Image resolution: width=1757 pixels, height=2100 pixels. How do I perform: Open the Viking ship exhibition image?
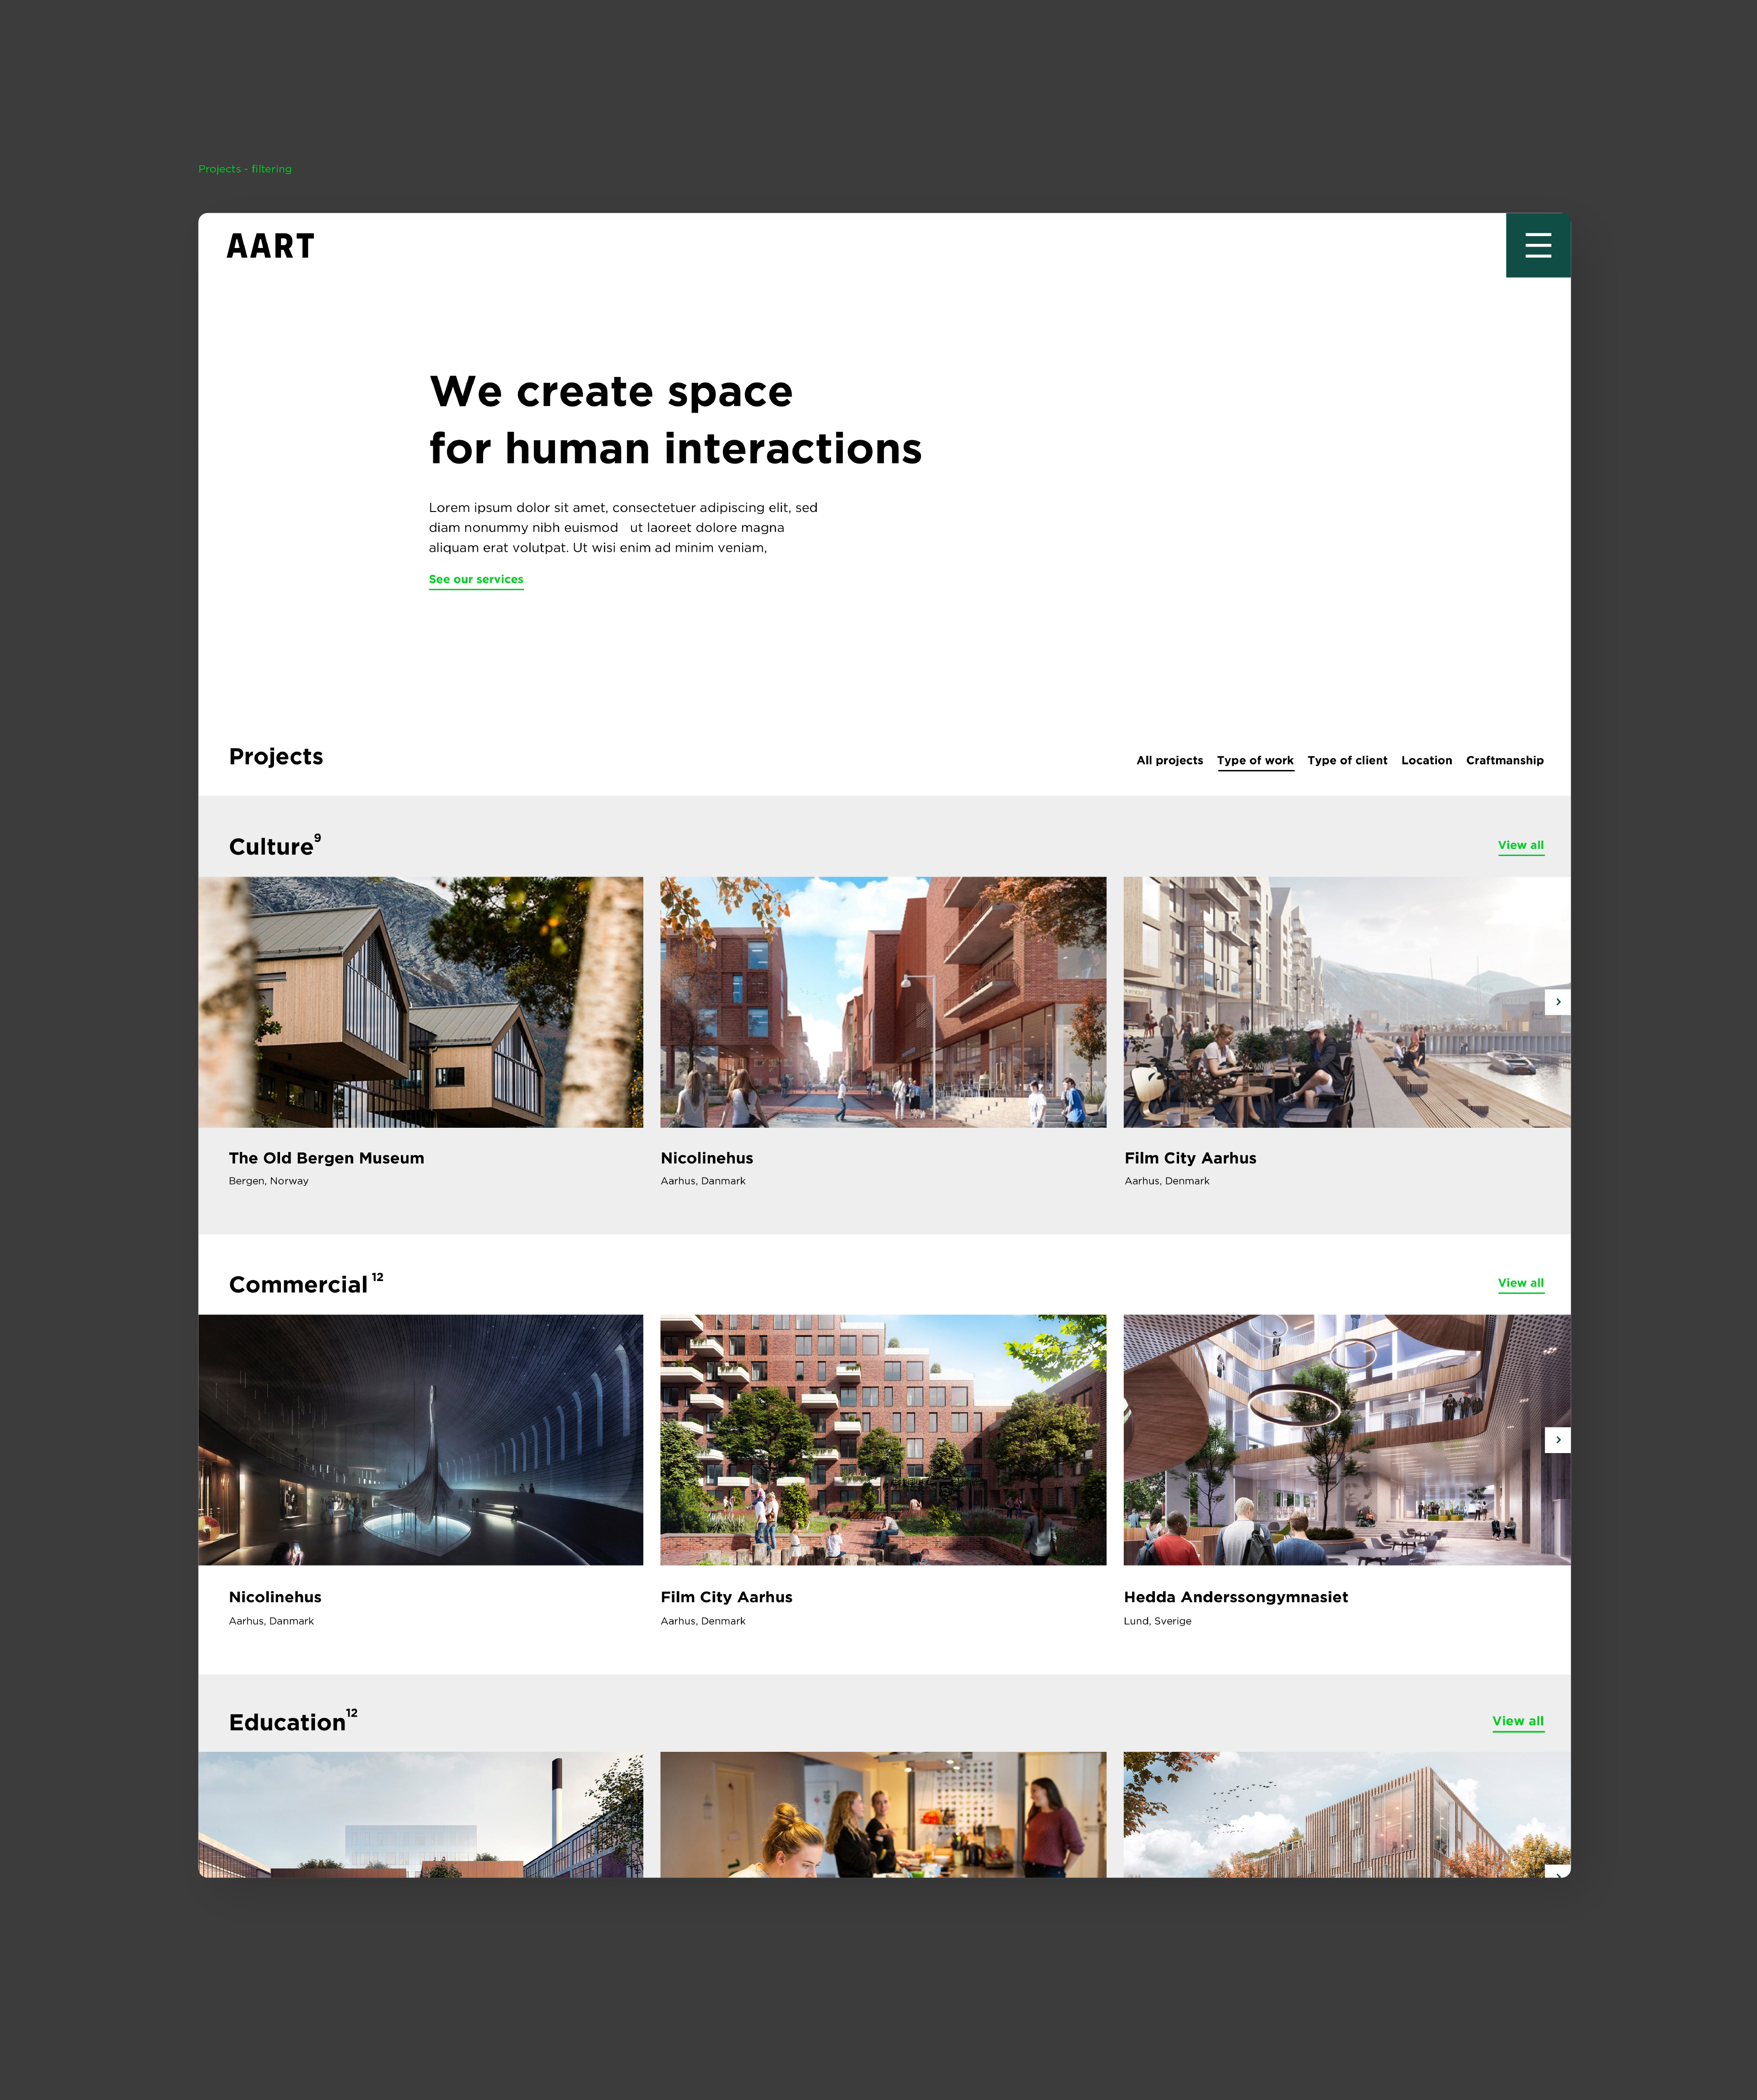(421, 1439)
